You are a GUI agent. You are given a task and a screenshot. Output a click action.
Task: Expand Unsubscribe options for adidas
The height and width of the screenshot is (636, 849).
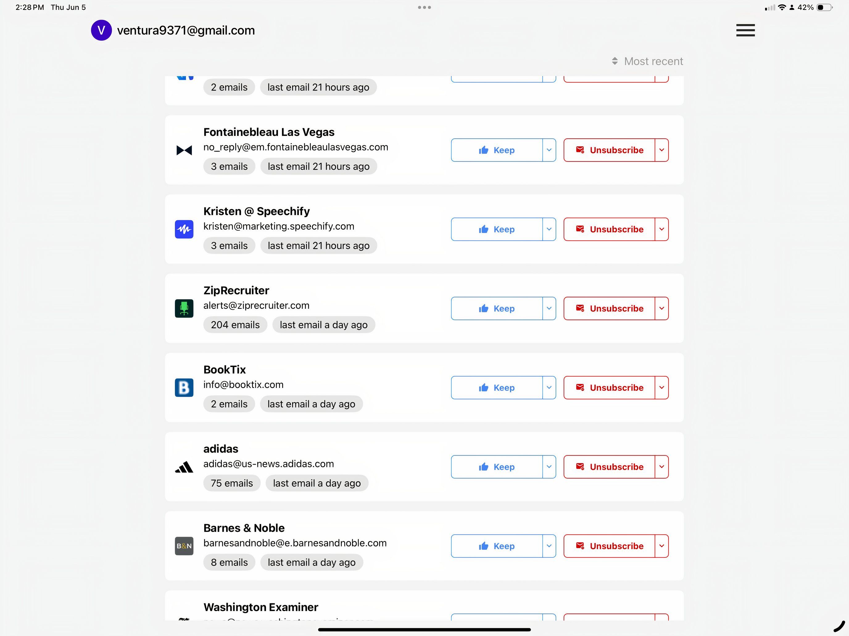point(661,467)
